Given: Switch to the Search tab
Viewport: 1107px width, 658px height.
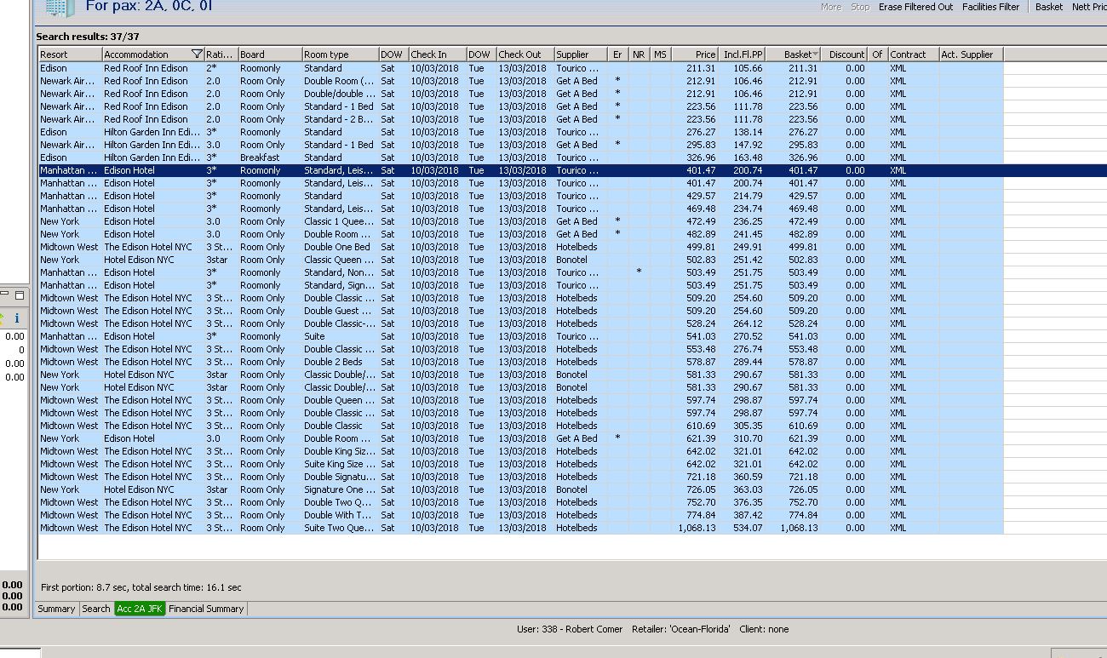Looking at the screenshot, I should tap(96, 609).
